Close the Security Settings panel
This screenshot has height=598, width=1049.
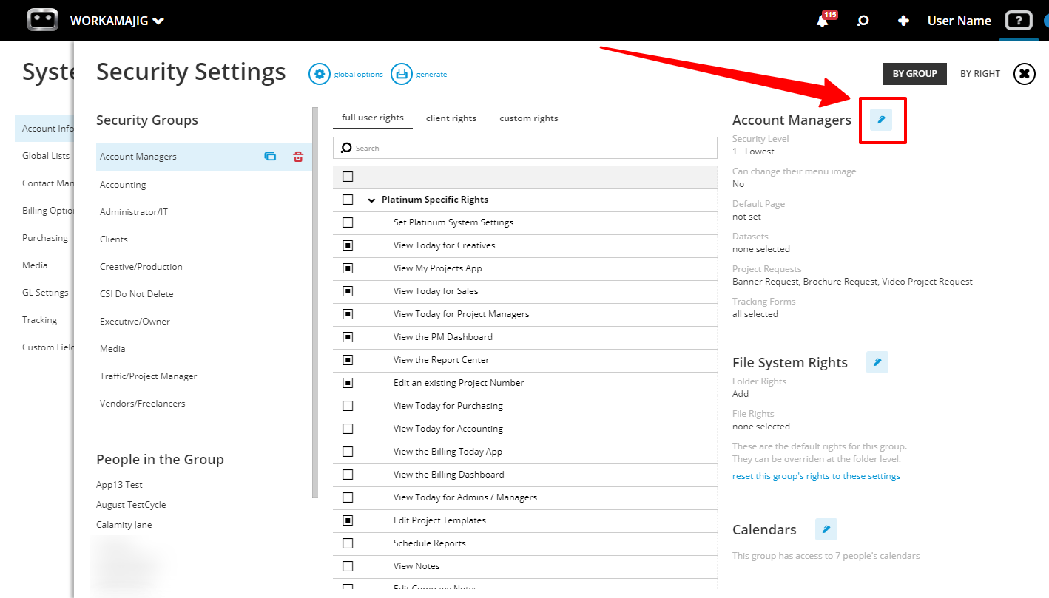point(1025,74)
